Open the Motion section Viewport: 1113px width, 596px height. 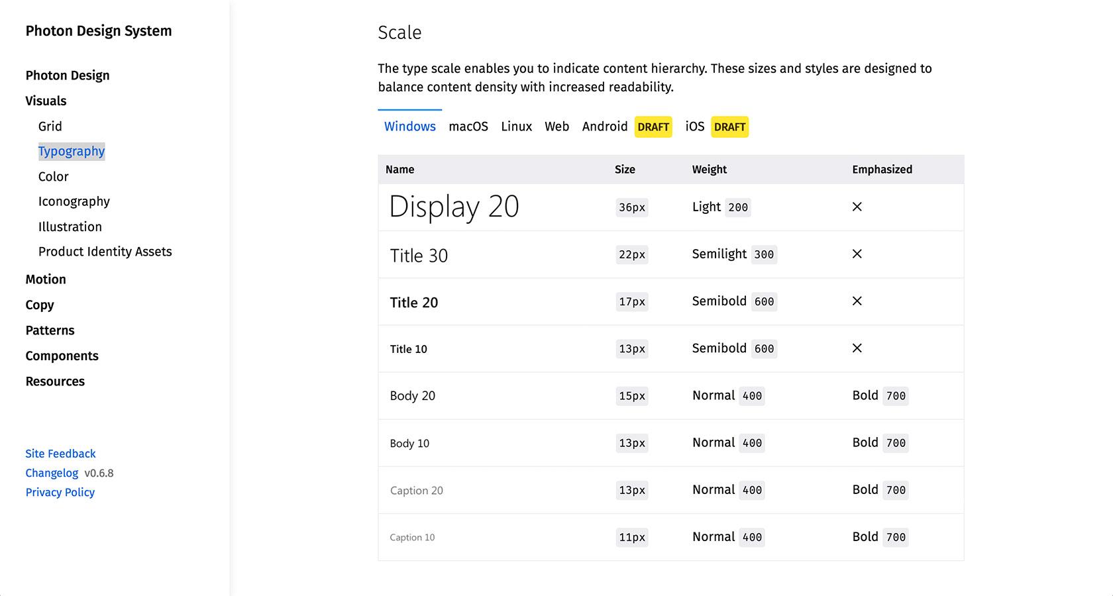(x=45, y=279)
